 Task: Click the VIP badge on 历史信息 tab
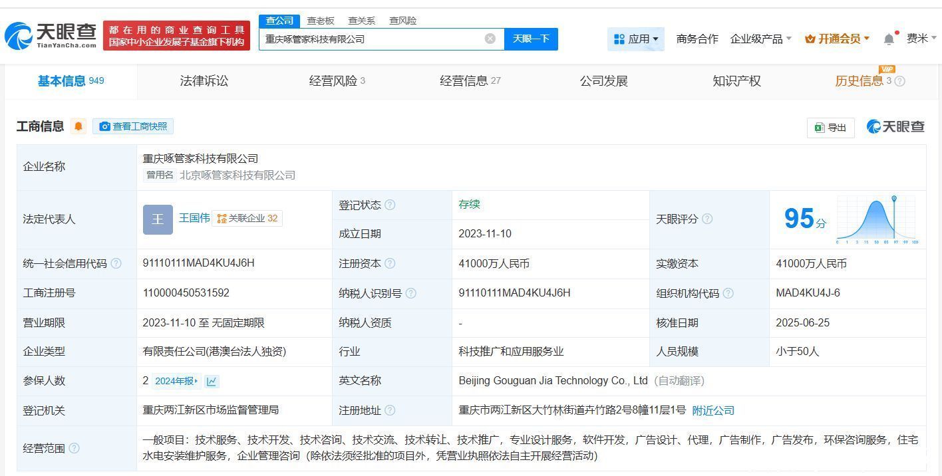[887, 69]
